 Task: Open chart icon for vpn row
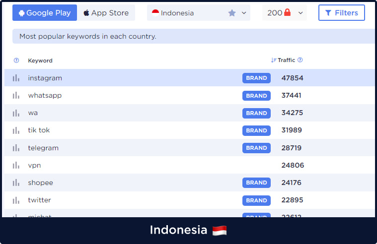(16, 165)
